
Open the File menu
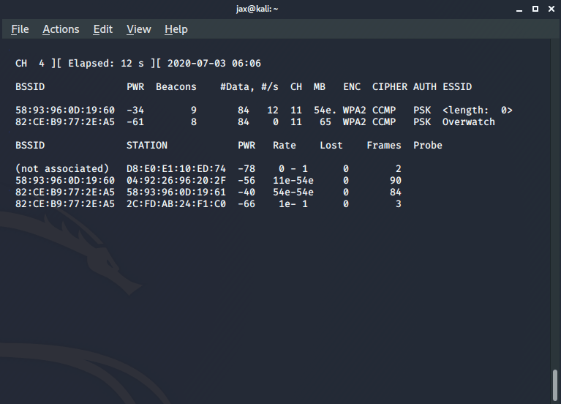click(20, 29)
